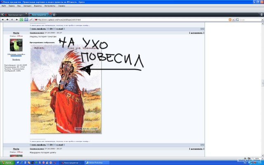Click the vertical scrollbar up arrow
The image size is (264, 165).
(263, 24)
